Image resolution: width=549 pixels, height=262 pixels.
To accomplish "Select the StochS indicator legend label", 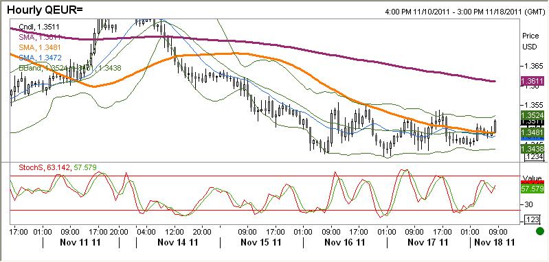I will (57, 167).
